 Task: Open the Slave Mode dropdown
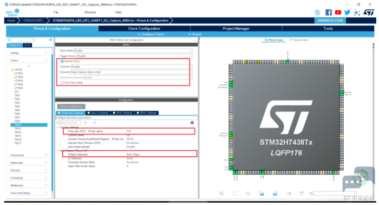coord(133,51)
